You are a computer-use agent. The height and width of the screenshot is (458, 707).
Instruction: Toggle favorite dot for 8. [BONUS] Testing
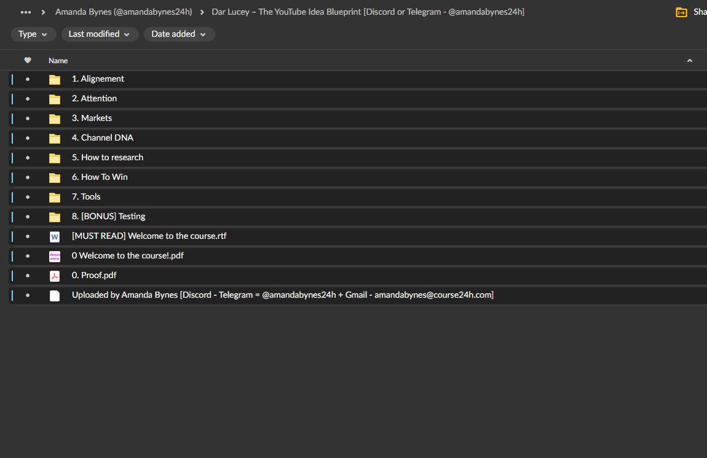coord(28,217)
